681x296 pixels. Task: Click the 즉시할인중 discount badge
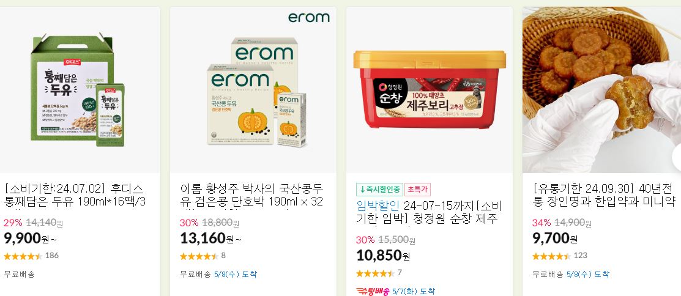click(379, 190)
